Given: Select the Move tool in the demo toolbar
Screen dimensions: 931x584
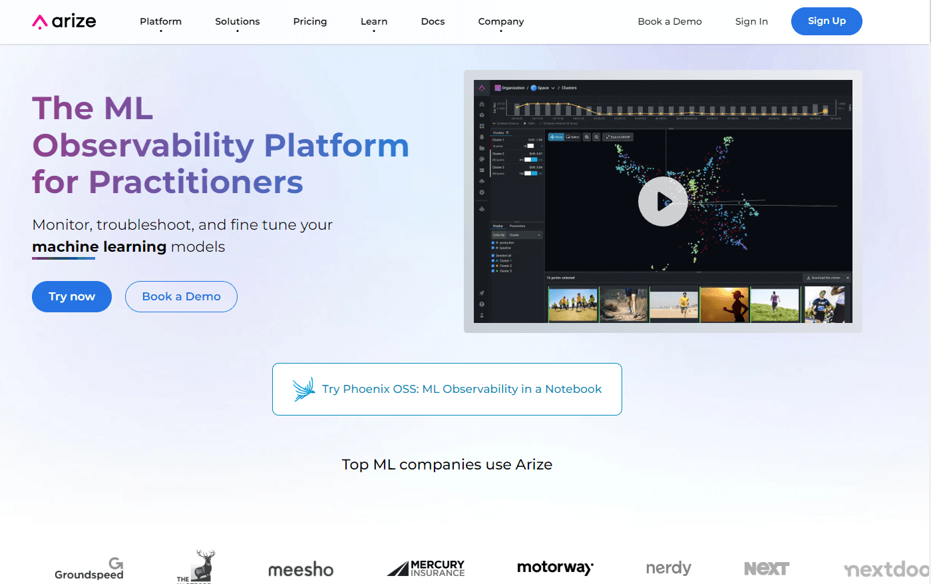Looking at the screenshot, I should (556, 137).
